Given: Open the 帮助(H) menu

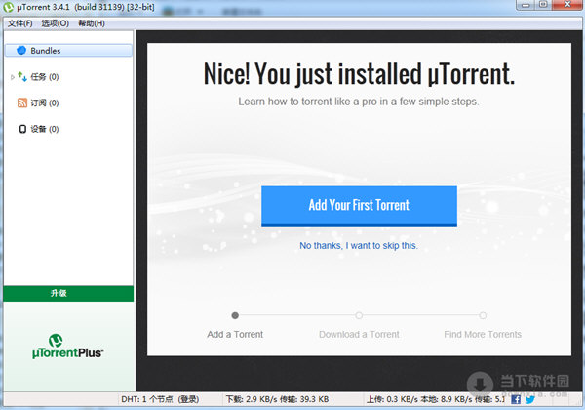Looking at the screenshot, I should [92, 23].
